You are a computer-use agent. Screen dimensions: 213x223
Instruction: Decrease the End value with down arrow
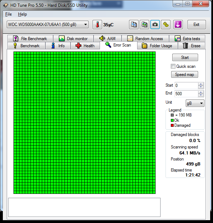tap(201, 95)
